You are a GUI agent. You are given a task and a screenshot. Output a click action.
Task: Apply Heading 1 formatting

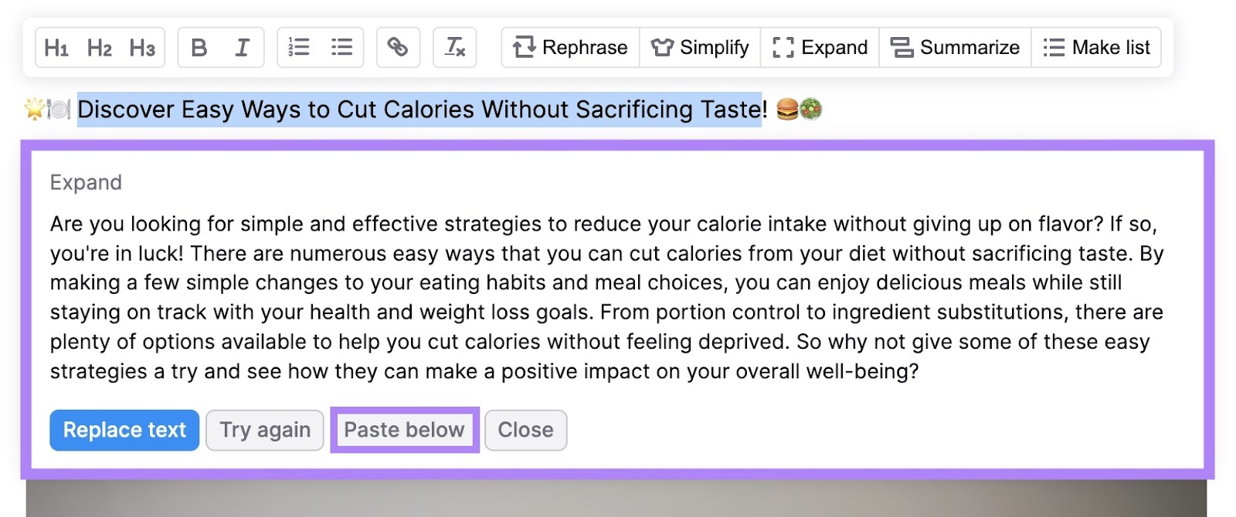coord(55,48)
